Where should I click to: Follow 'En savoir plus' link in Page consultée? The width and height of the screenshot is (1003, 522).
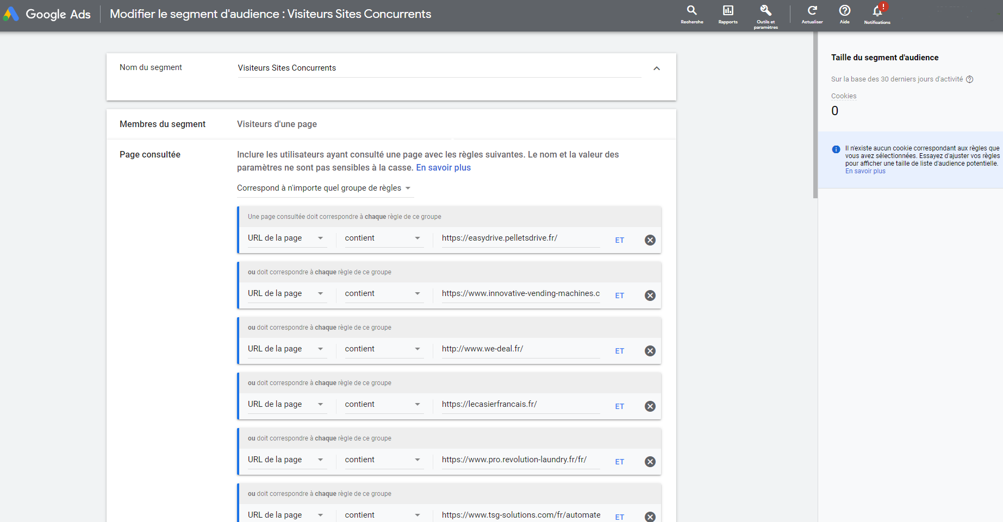click(x=443, y=168)
